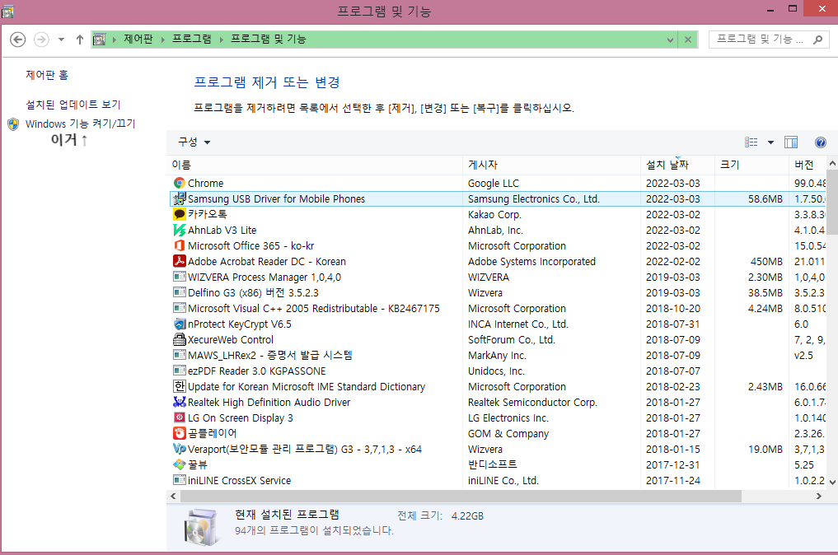Screen dimensions: 838x555
Task: Click the Samsung USB Driver icon
Action: (x=180, y=198)
